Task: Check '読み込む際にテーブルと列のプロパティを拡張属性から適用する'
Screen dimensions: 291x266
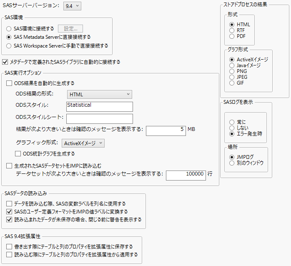Action: tap(9, 254)
